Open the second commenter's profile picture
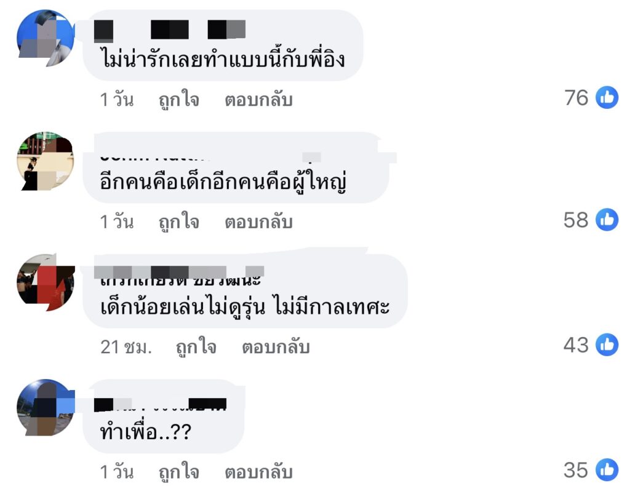The image size is (630, 486). (x=46, y=161)
